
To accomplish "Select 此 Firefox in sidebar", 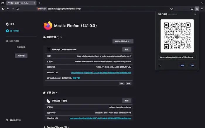I will point(13,31).
